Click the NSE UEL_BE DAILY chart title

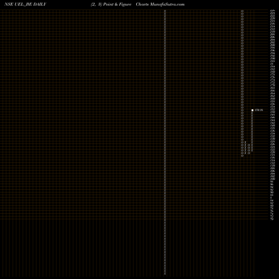coord(25,4)
